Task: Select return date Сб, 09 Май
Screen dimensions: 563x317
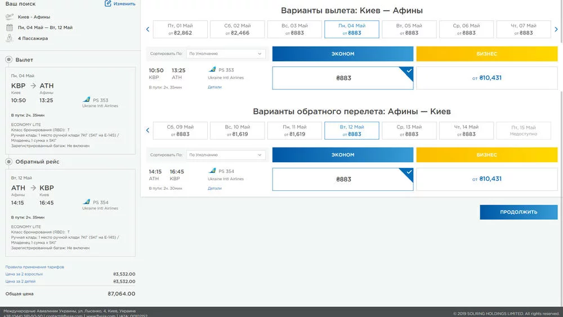Action: 180,130
